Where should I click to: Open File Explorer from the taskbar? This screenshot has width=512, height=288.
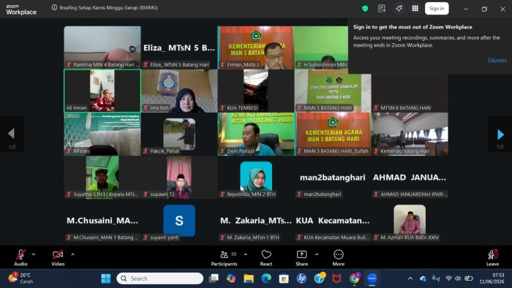tap(249, 278)
